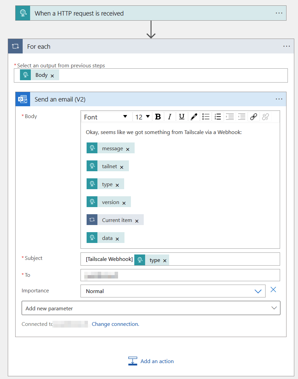Image resolution: width=298 pixels, height=379 pixels.
Task: Open the For each ellipsis menu
Action: [x=286, y=46]
